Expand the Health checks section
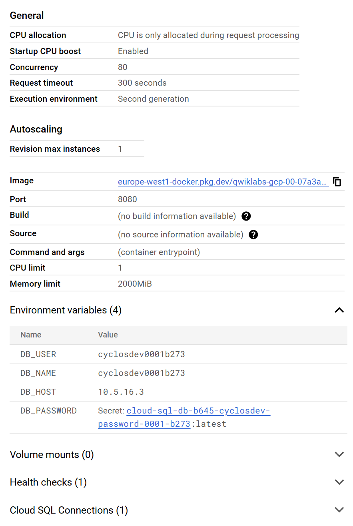 339,482
